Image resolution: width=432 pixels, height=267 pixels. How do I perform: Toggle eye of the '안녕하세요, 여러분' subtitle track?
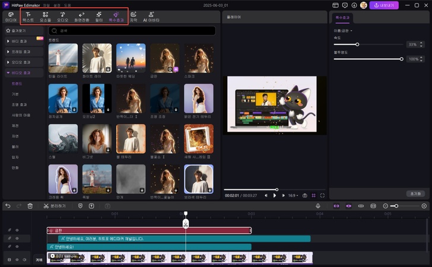[x=17, y=239]
